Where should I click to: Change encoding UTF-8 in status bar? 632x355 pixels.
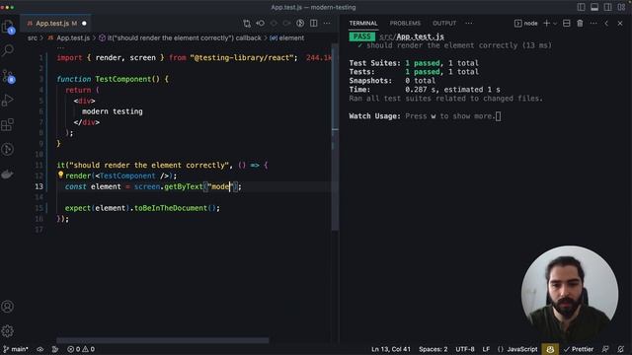click(465, 349)
